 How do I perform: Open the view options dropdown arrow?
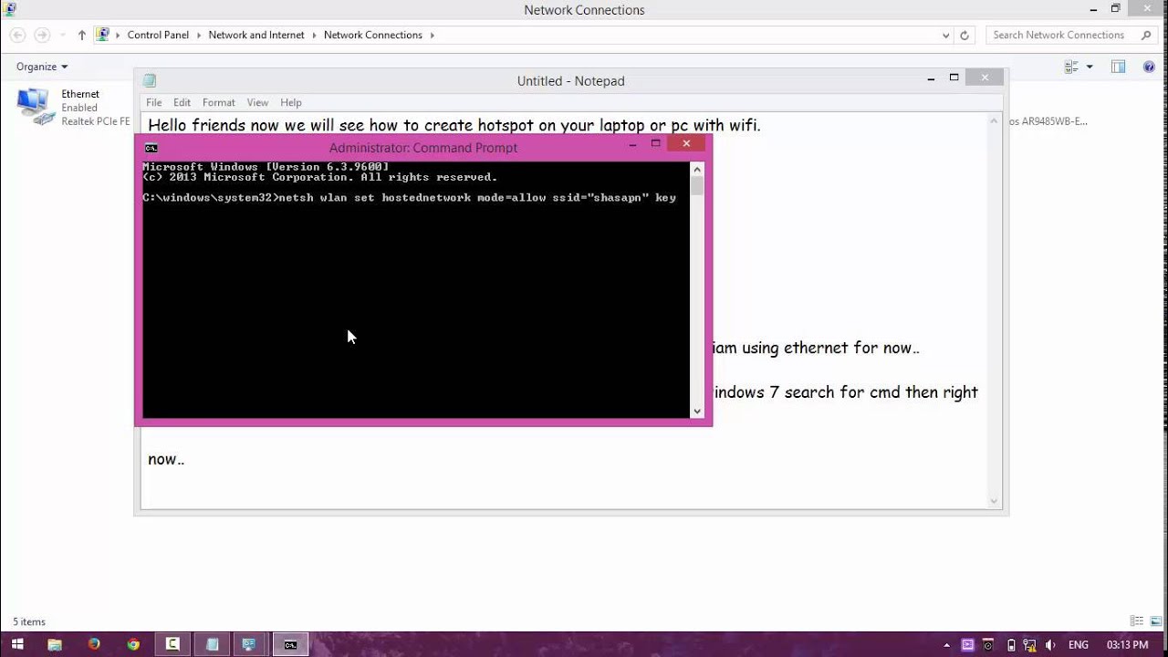click(1090, 67)
